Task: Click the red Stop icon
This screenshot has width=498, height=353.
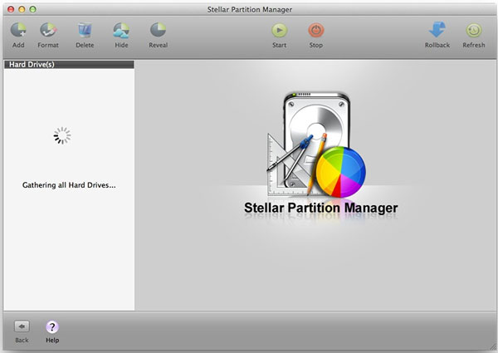Action: [316, 31]
